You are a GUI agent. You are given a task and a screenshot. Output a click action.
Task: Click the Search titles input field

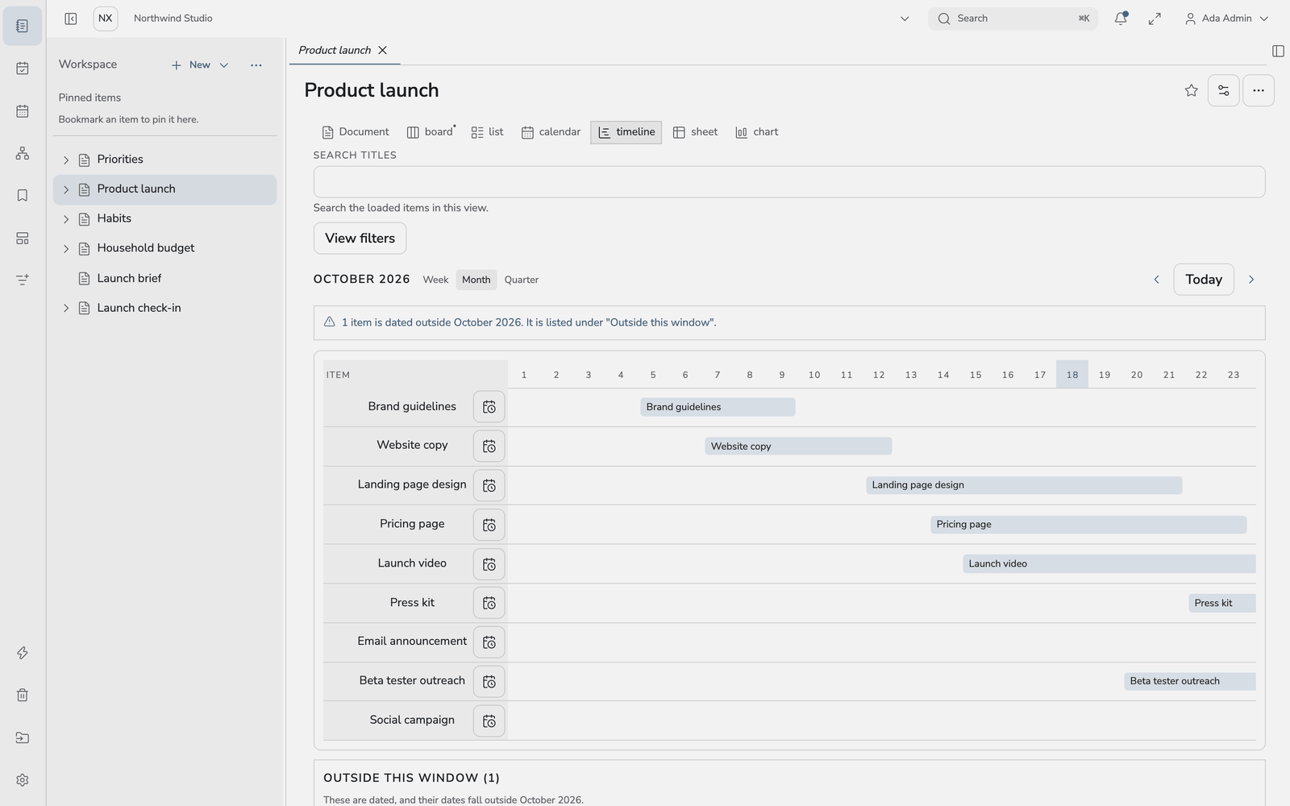789,182
